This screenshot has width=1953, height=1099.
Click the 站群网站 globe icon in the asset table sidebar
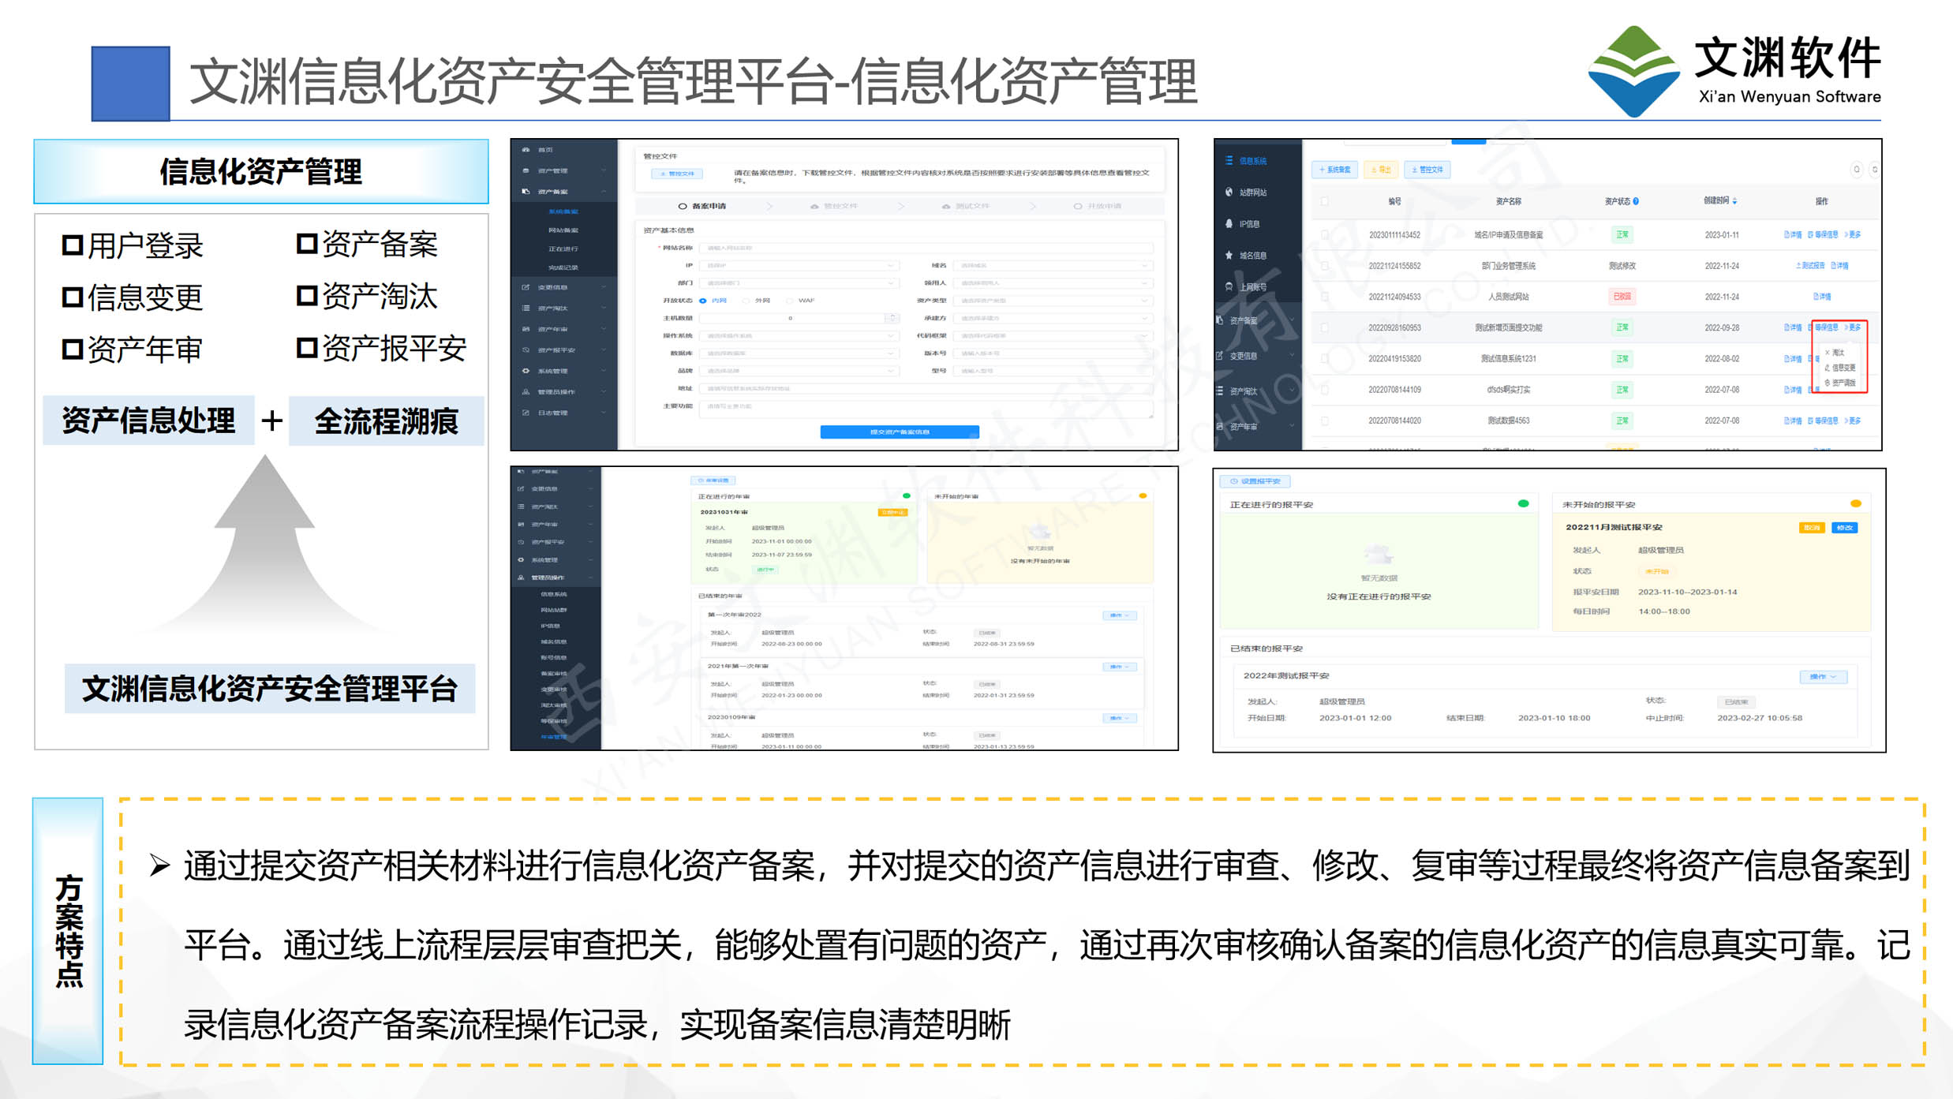(1229, 193)
